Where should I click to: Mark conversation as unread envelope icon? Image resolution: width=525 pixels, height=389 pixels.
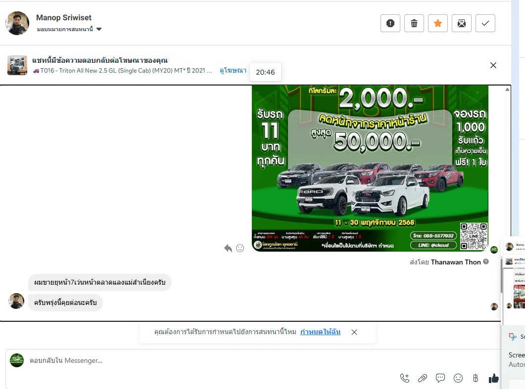click(461, 23)
